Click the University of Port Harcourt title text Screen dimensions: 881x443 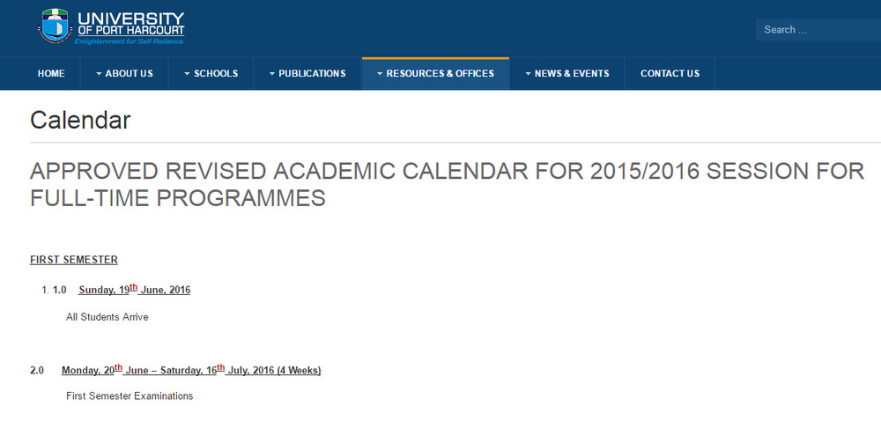(131, 24)
